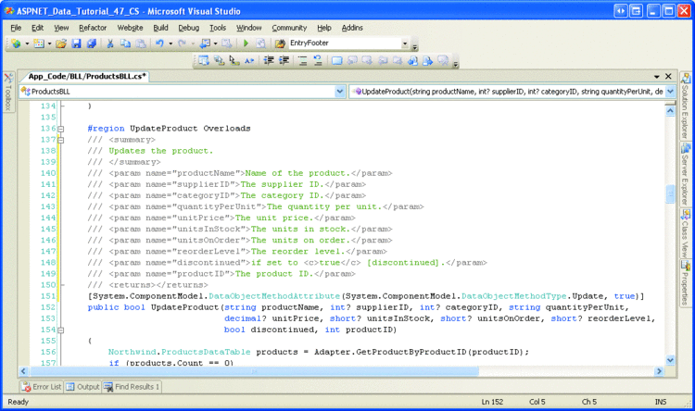The width and height of the screenshot is (695, 411).
Task: Decrease the line indent via toolbar icon
Action: [x=269, y=61]
